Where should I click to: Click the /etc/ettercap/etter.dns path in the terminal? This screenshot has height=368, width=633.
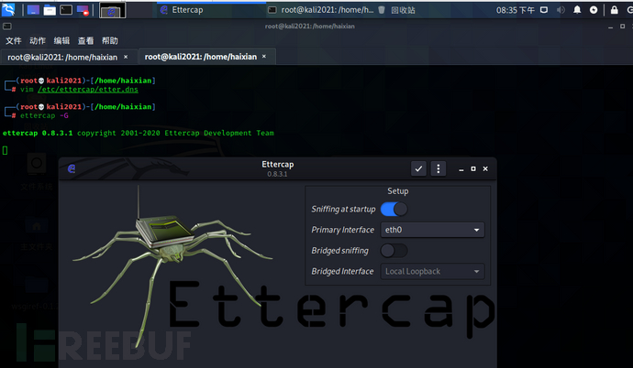tap(88, 90)
